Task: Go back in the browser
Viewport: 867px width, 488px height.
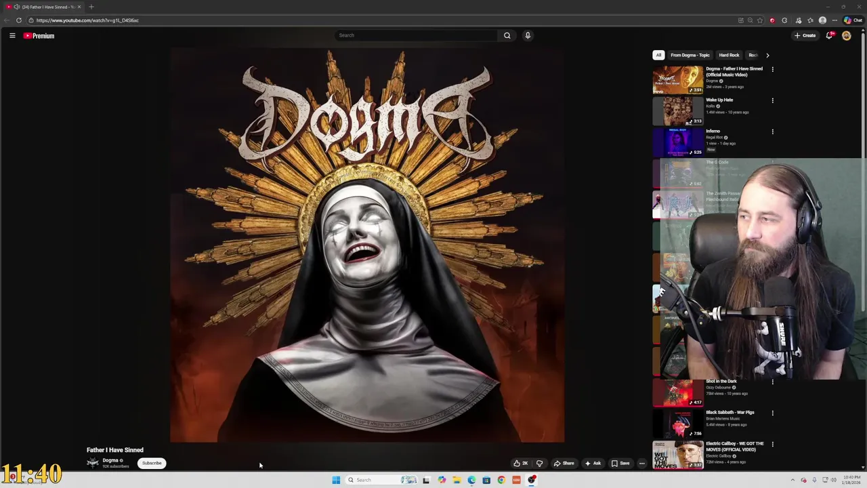Action: 7,20
